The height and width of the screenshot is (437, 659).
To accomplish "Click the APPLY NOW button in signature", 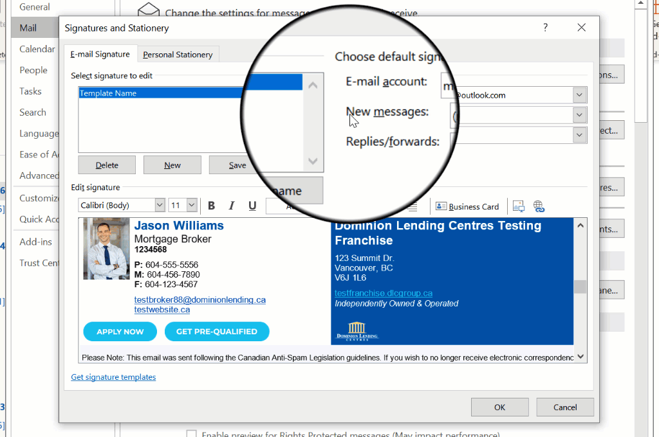I will 120,332.
